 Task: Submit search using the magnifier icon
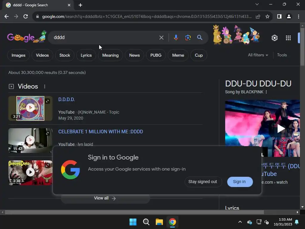[x=200, y=37]
